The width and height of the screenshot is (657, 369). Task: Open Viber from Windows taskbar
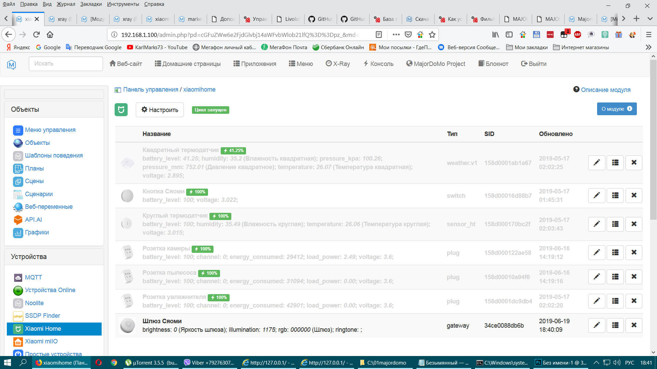(x=209, y=363)
